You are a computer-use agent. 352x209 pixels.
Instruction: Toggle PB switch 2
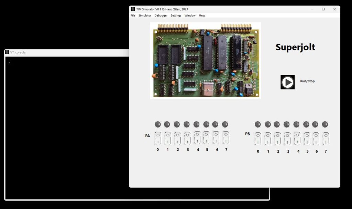[x=277, y=139]
